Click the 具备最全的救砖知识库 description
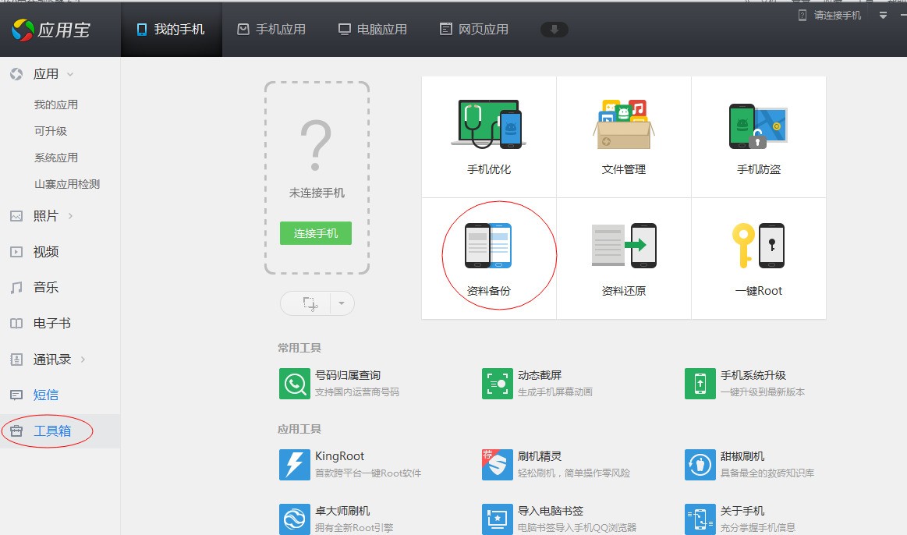The width and height of the screenshot is (907, 535). [767, 473]
